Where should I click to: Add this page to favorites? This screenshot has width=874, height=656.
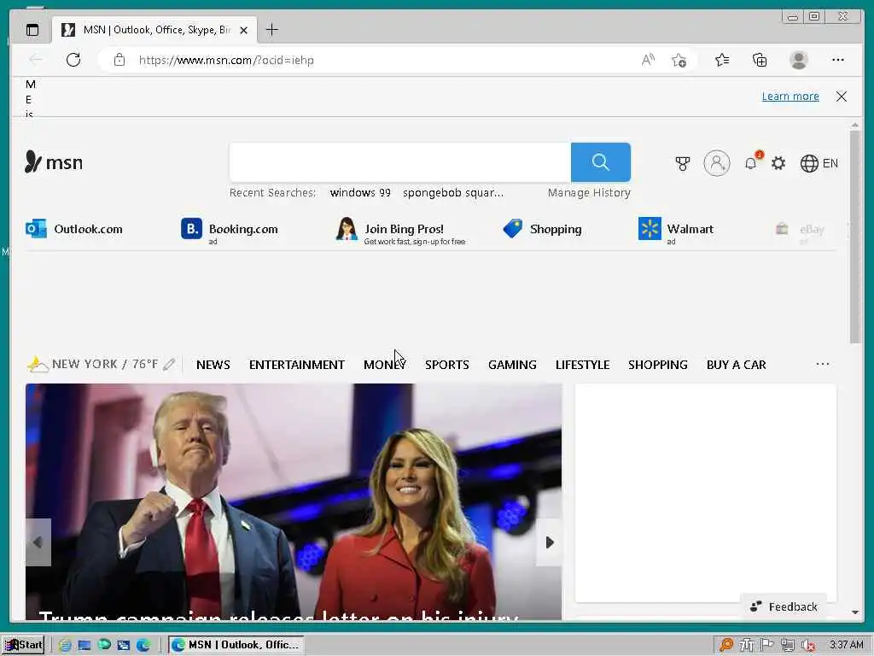pos(679,60)
